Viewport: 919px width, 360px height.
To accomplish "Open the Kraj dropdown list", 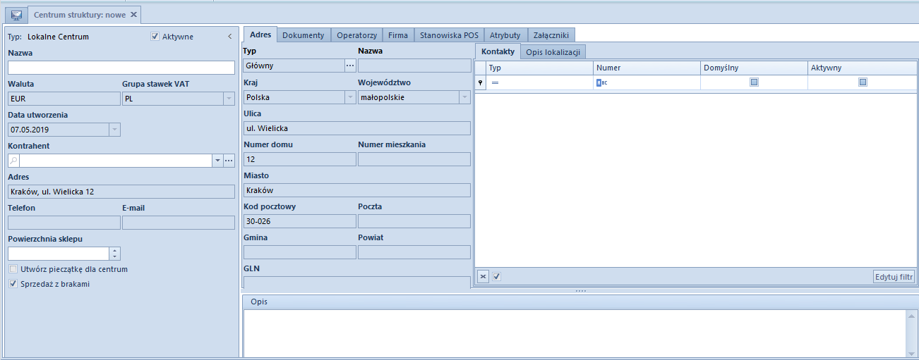I will click(350, 97).
